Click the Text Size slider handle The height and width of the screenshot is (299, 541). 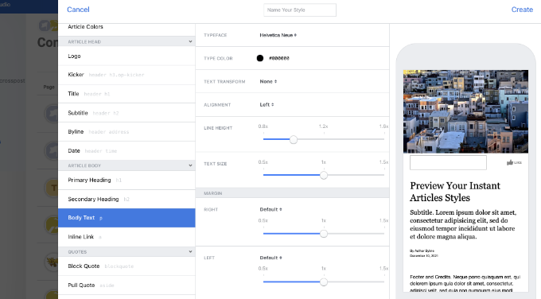(x=324, y=175)
